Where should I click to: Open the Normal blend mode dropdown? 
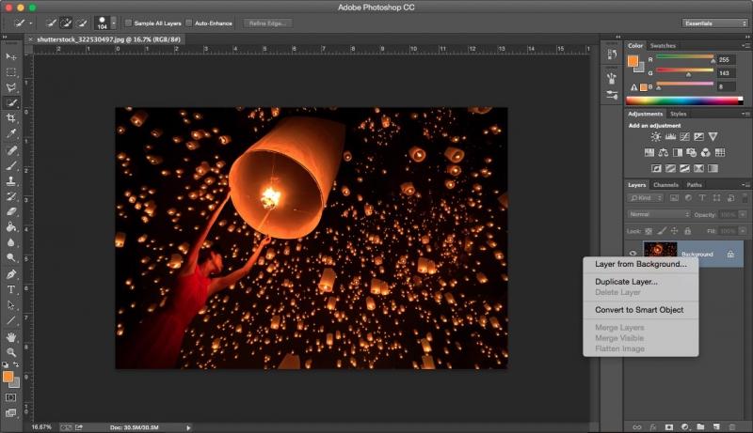659,214
